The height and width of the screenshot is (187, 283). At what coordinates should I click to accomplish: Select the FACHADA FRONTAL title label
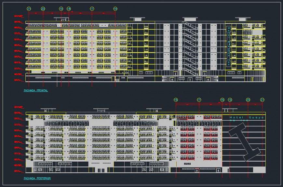[x=36, y=90]
